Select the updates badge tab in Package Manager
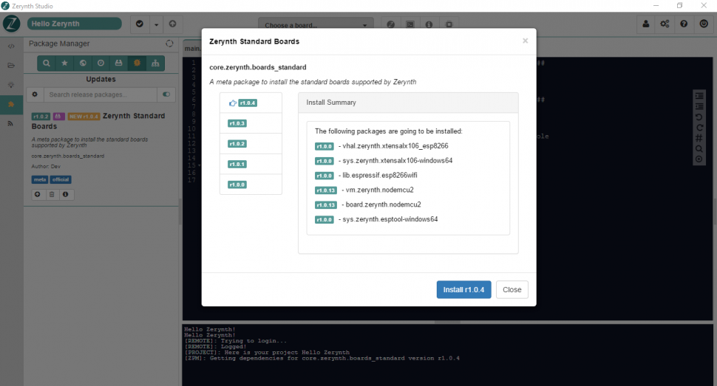The width and height of the screenshot is (717, 386). click(x=137, y=63)
